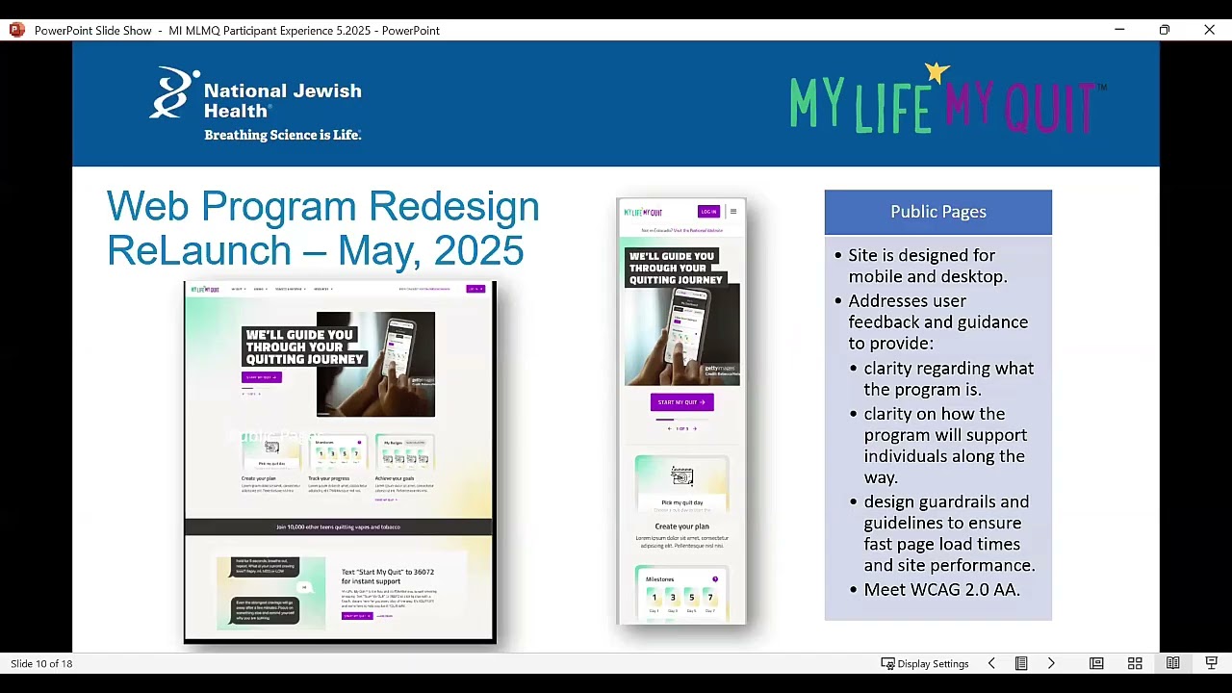The height and width of the screenshot is (693, 1232).
Task: Switch to Normal view
Action: [1096, 663]
